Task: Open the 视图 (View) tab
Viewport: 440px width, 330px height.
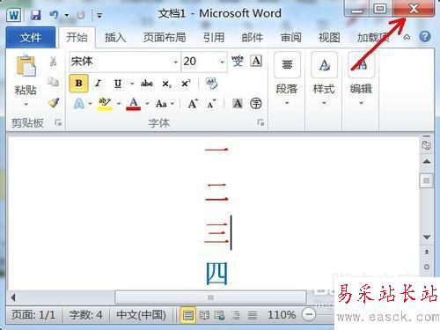Action: tap(329, 37)
